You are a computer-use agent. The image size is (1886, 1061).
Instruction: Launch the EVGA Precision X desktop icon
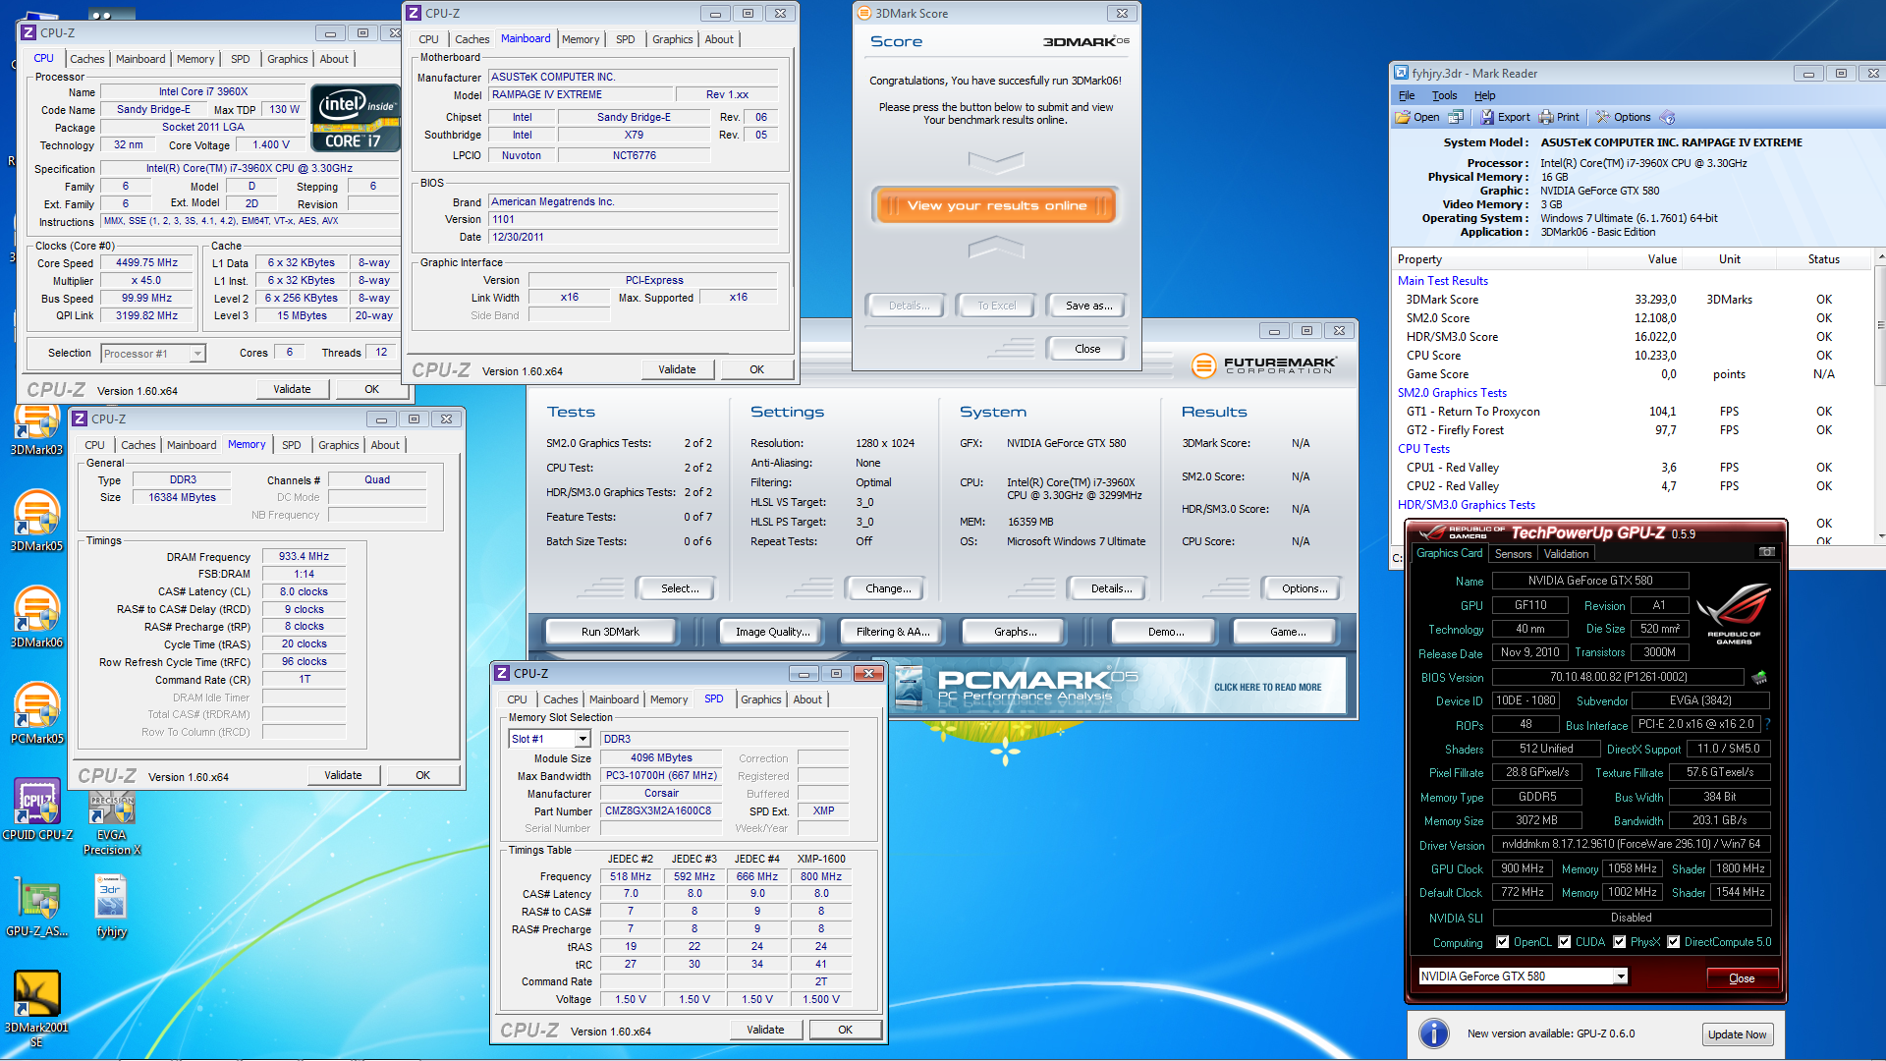112,817
